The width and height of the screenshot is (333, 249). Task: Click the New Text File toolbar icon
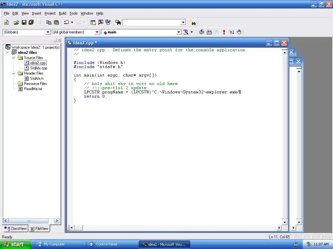(x=7, y=22)
